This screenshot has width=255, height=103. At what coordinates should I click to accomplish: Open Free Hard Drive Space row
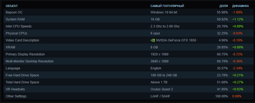click(127, 75)
